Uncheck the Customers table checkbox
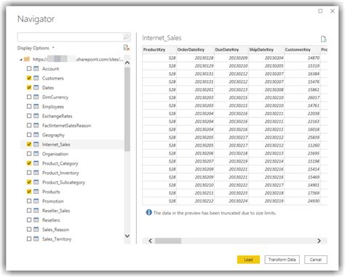The width and height of the screenshot is (345, 277). (x=29, y=78)
